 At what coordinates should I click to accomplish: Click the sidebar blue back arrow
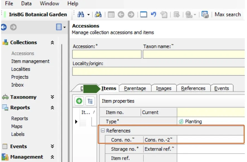click(x=4, y=27)
